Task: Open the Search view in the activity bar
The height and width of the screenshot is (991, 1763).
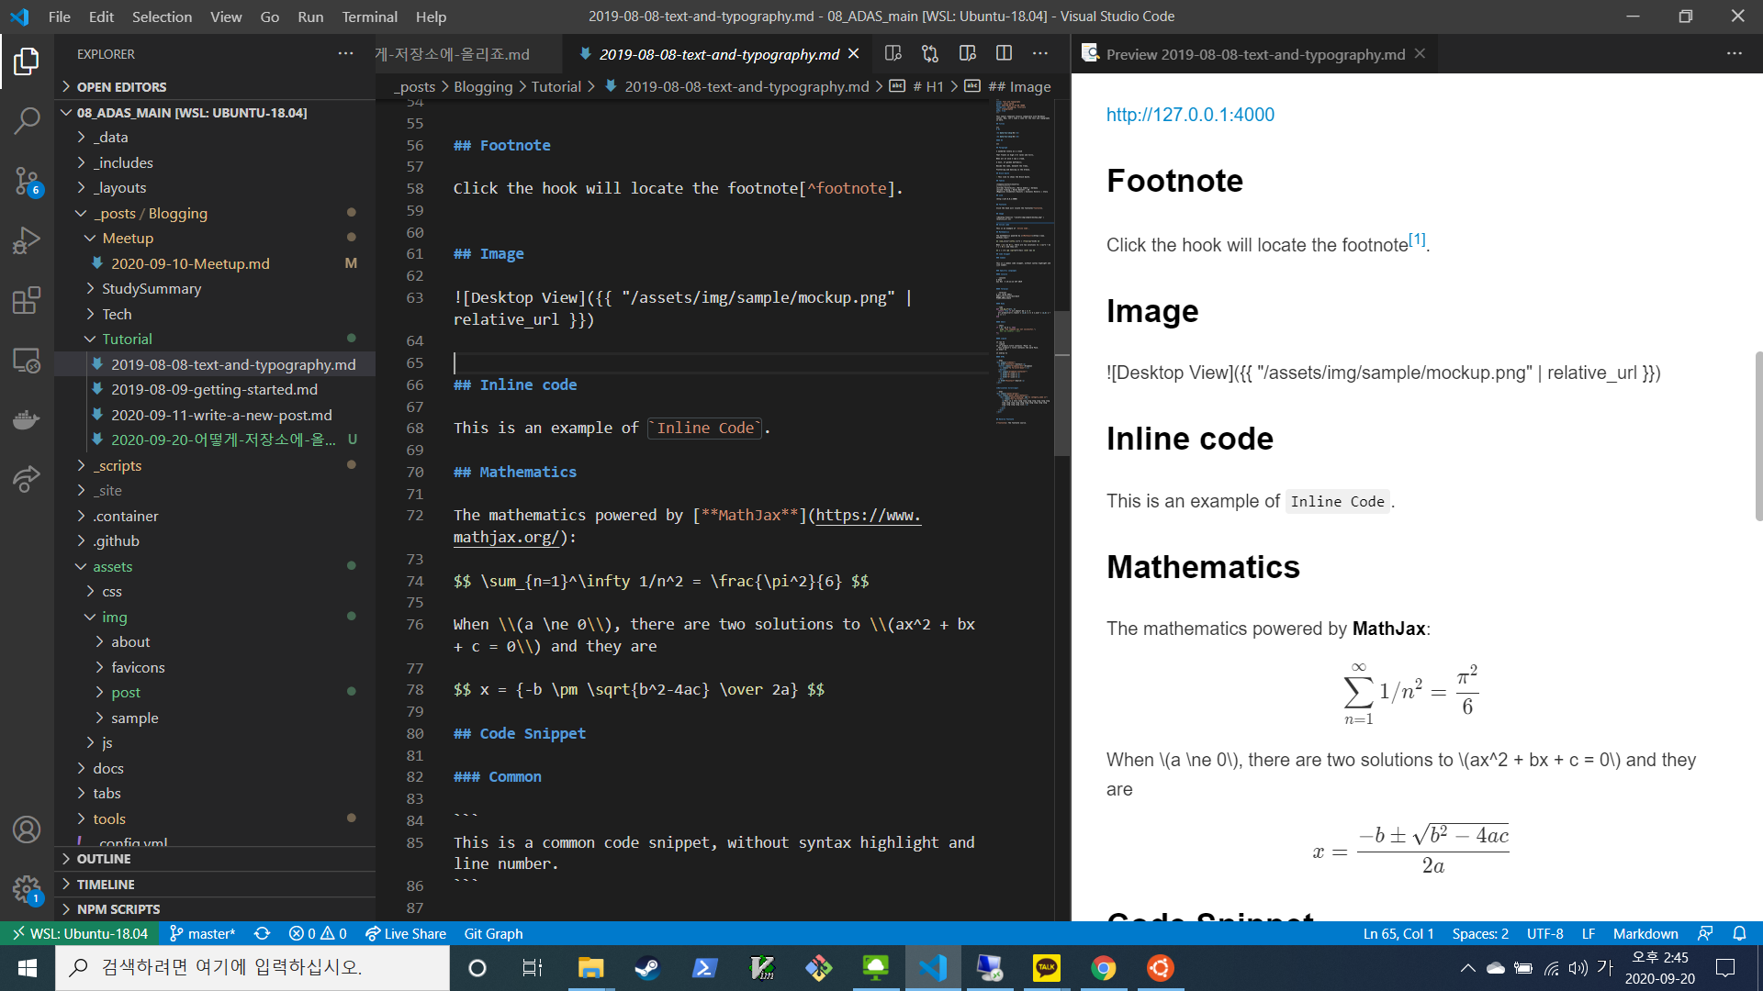Action: pyautogui.click(x=27, y=120)
